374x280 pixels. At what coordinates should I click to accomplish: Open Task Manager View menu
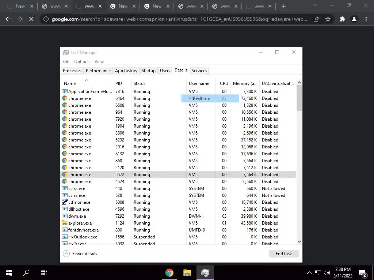(x=99, y=61)
